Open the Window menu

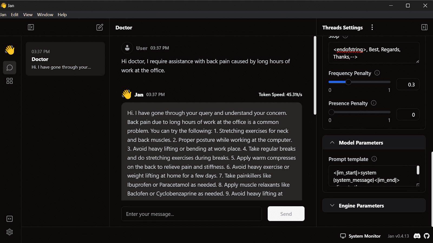45,15
